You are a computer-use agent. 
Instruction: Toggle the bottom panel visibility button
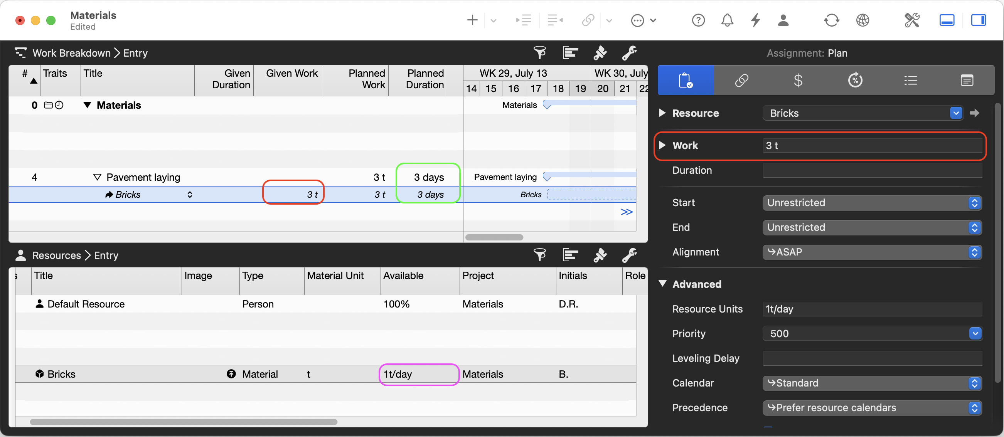[x=947, y=20]
